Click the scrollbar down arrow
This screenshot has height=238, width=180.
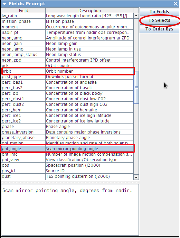tap(136, 177)
